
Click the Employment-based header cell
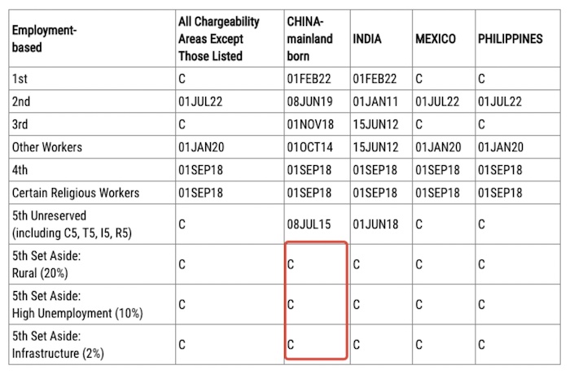coord(92,38)
